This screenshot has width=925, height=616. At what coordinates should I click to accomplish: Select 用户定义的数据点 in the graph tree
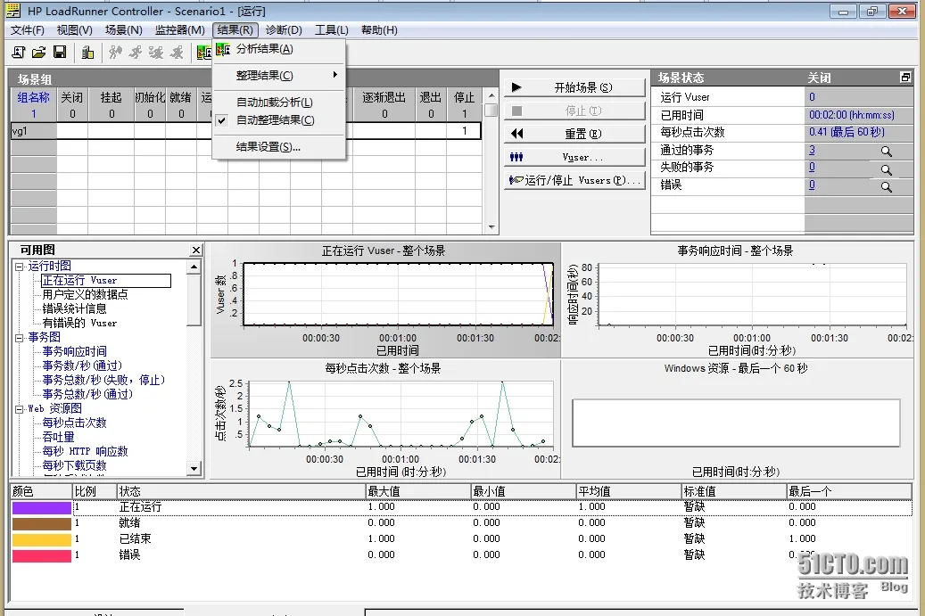pos(85,295)
